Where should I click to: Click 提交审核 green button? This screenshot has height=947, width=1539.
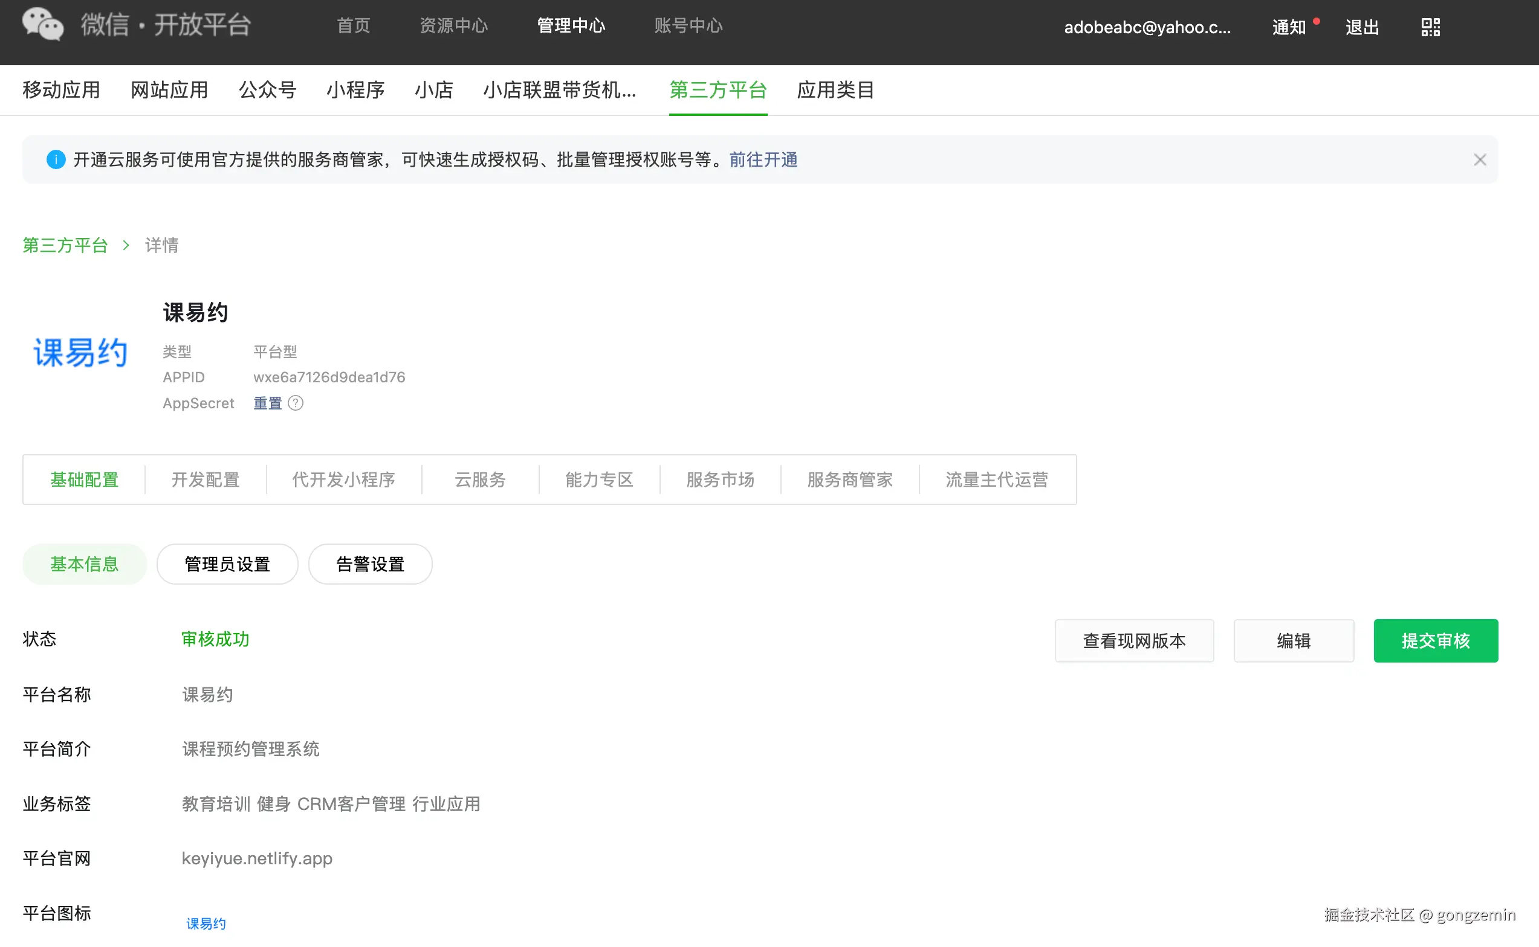tap(1435, 641)
